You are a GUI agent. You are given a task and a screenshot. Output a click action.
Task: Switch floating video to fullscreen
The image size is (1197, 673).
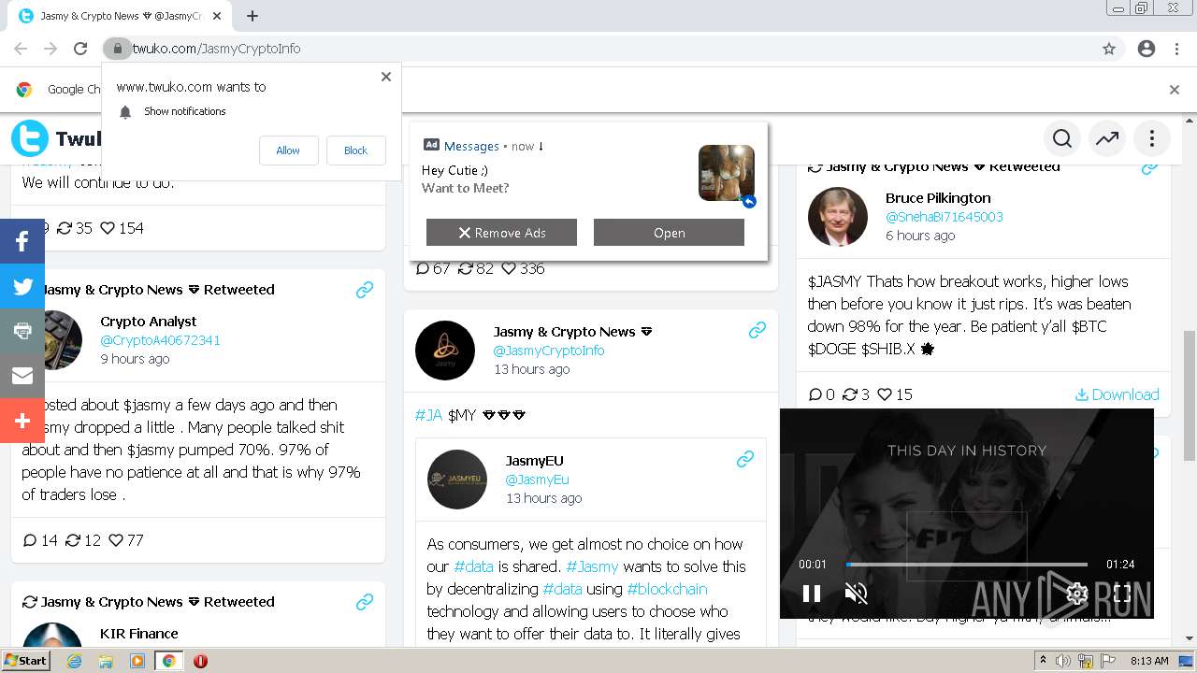pos(1122,593)
